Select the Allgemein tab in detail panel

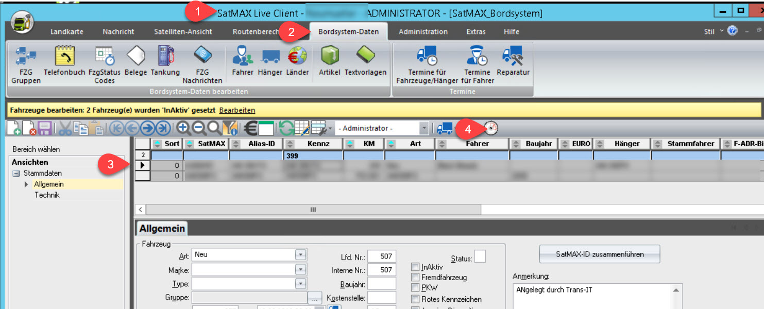(x=162, y=229)
